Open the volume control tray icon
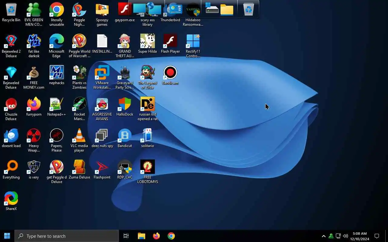388x242 pixels. [346, 236]
